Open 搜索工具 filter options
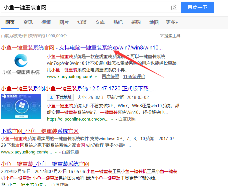Image resolution: width=228 pixels, height=186 pixels. [170, 36]
